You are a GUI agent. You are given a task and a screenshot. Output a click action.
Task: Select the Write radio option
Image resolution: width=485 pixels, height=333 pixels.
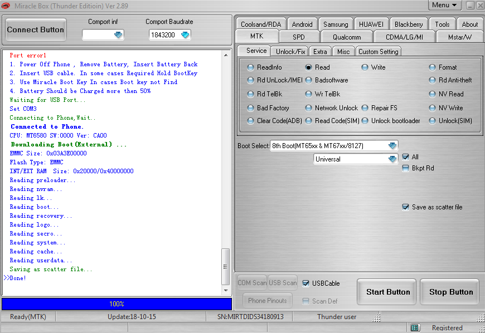[x=365, y=67]
